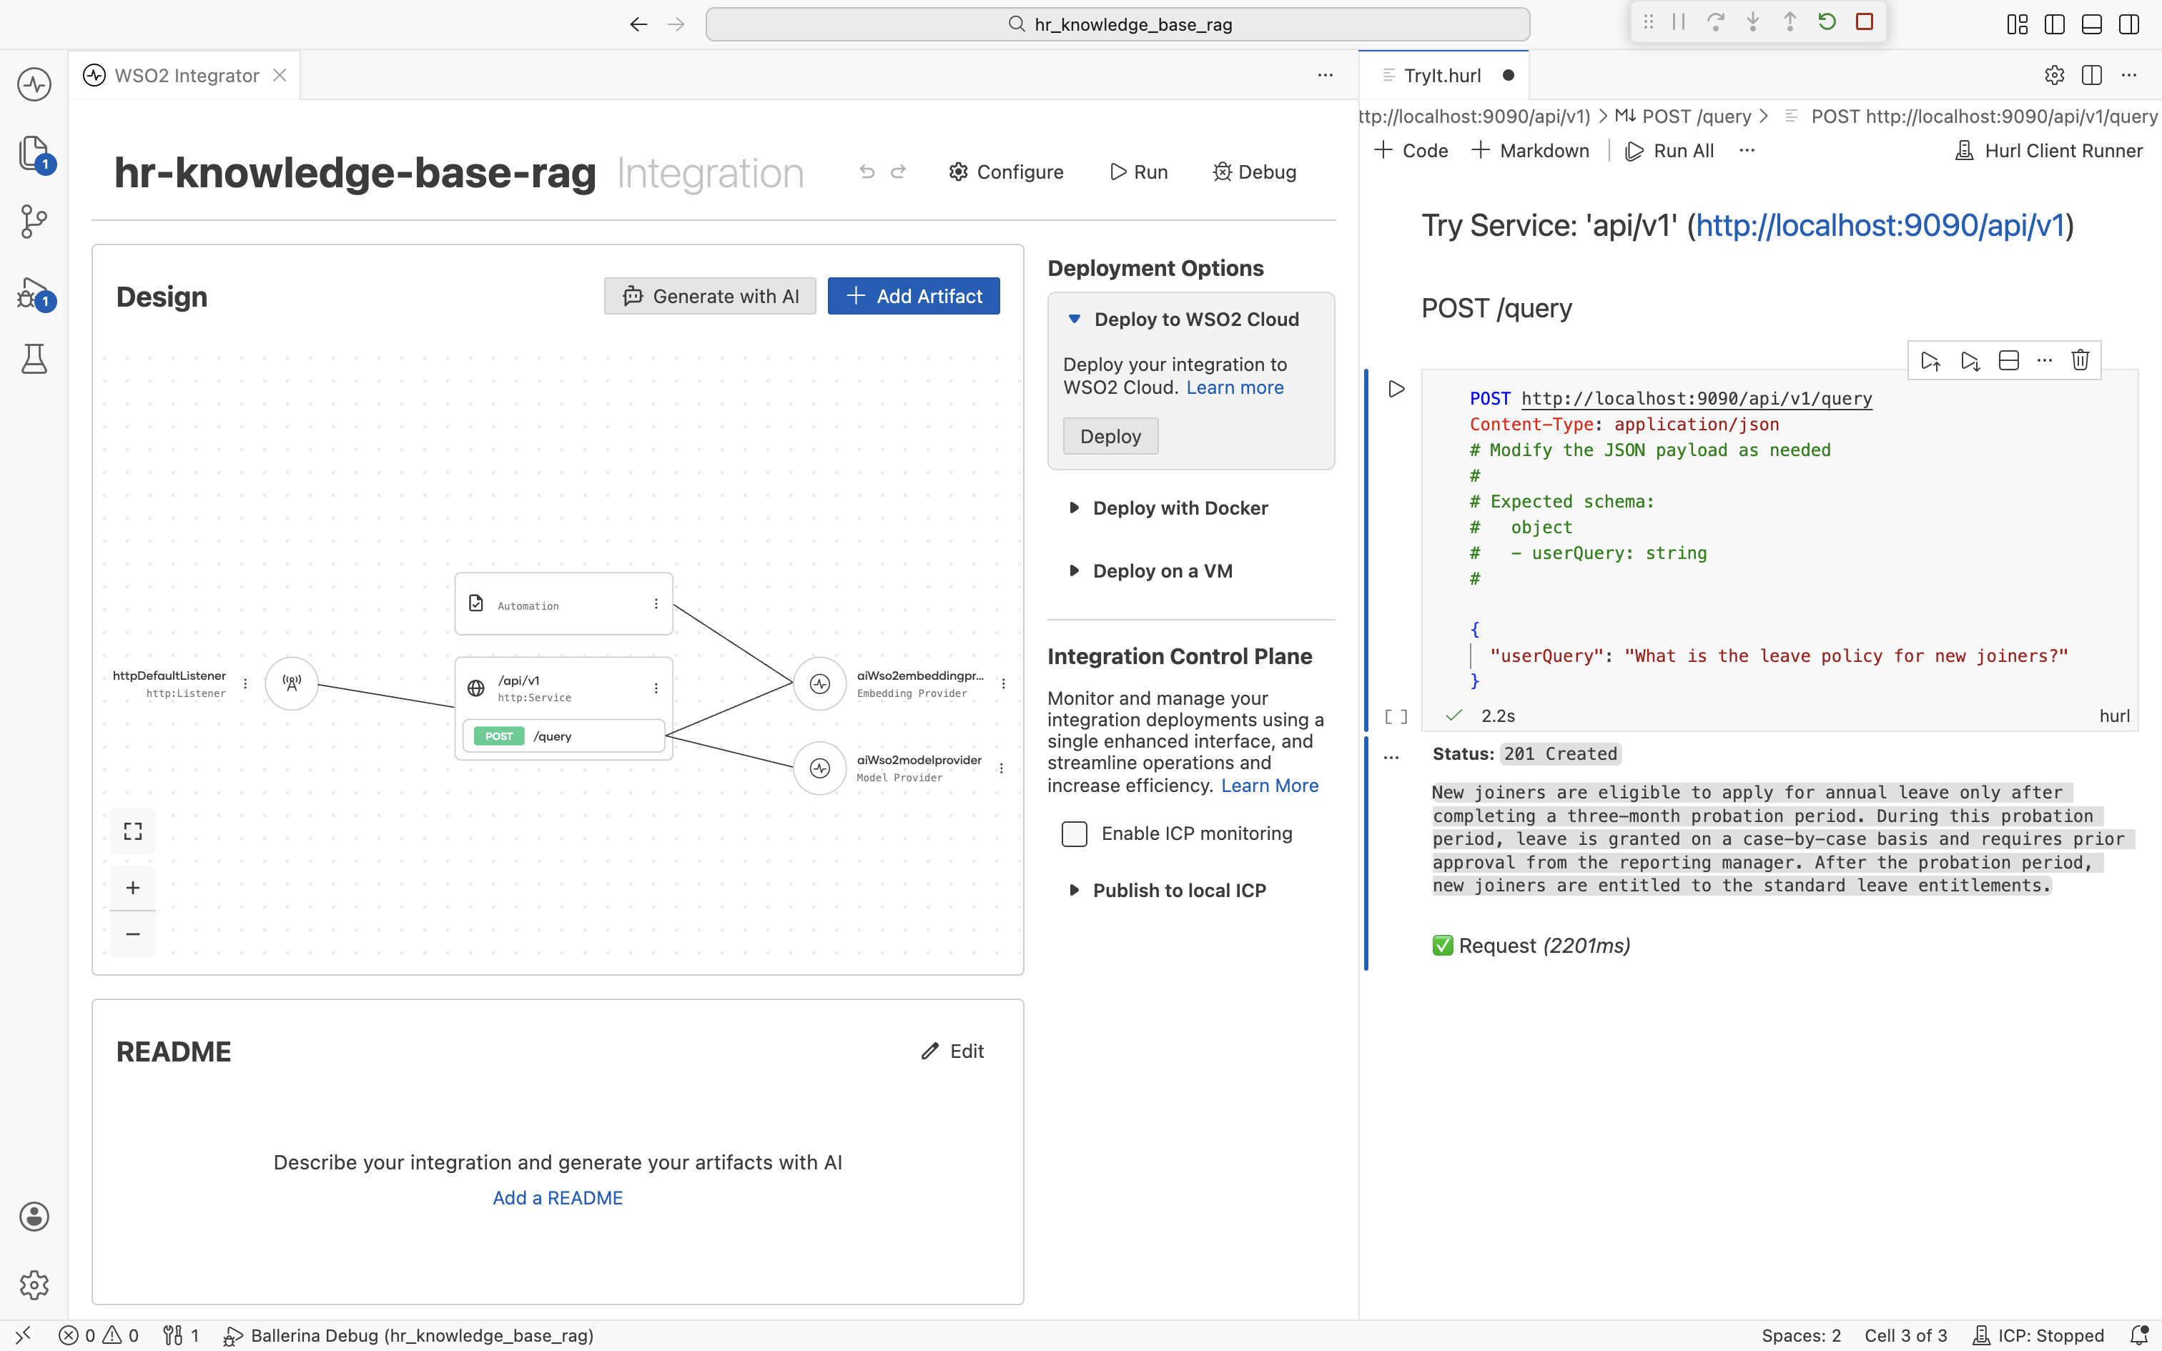Split the hurl cell
Image resolution: width=2162 pixels, height=1351 pixels.
tap(2009, 360)
